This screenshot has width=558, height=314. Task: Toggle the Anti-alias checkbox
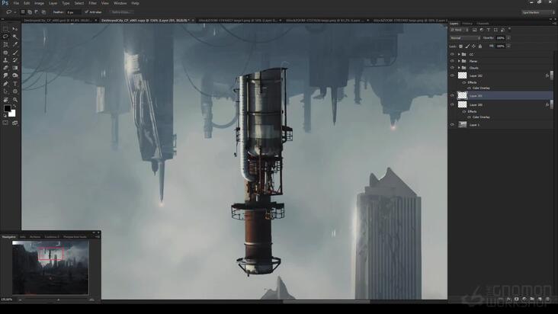coord(86,12)
